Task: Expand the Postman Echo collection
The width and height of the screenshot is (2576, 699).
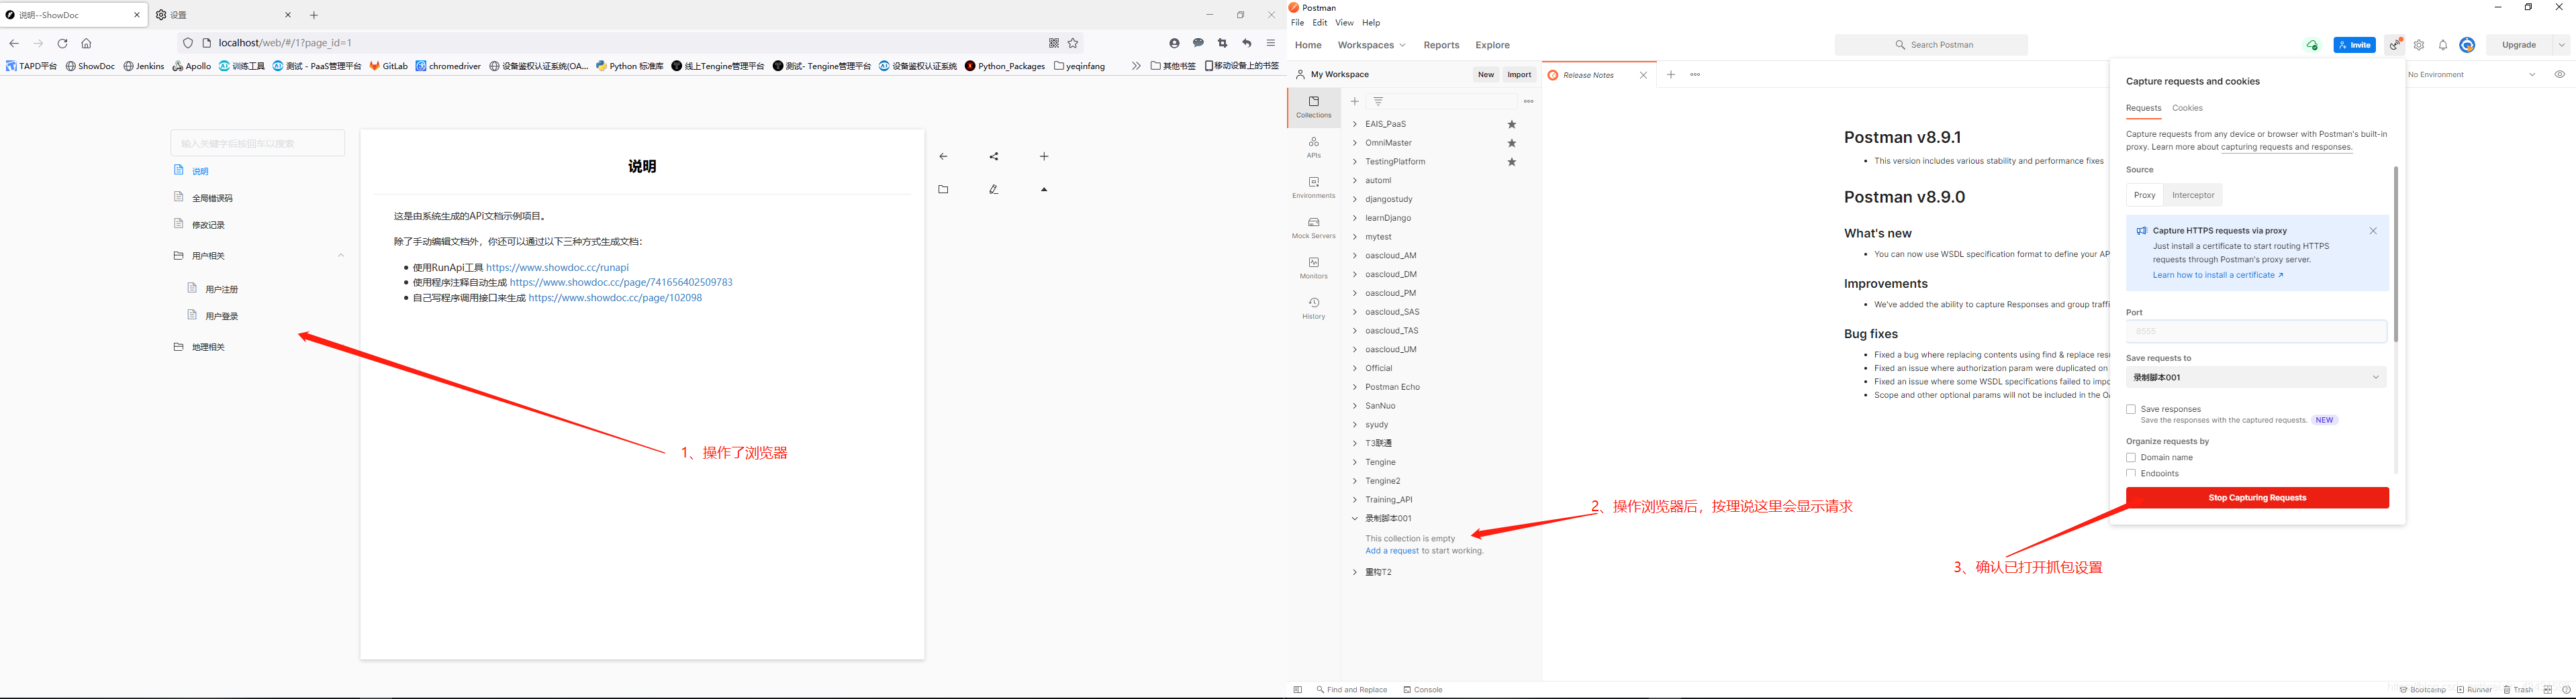Action: [x=1355, y=388]
